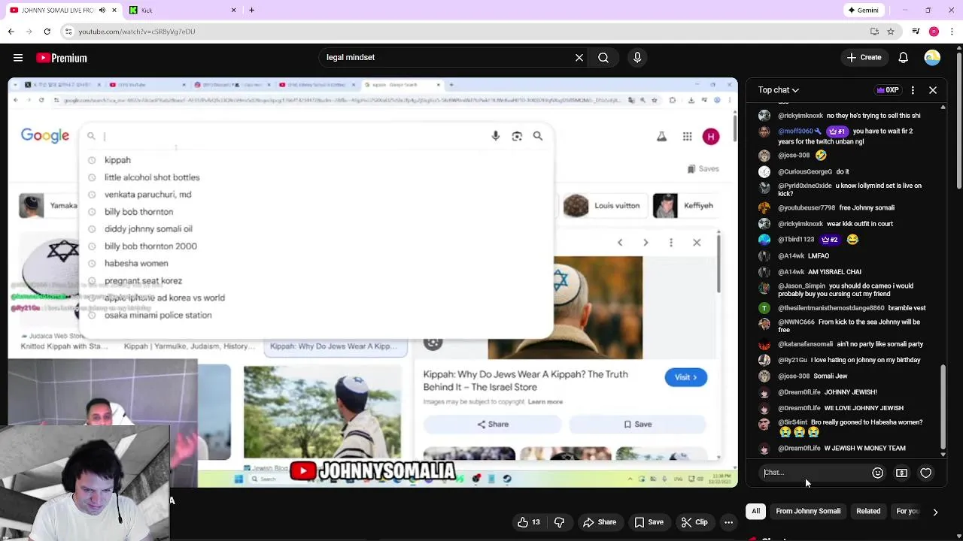This screenshot has width=963, height=541.
Task: Click the Visit button in image preview
Action: [685, 377]
